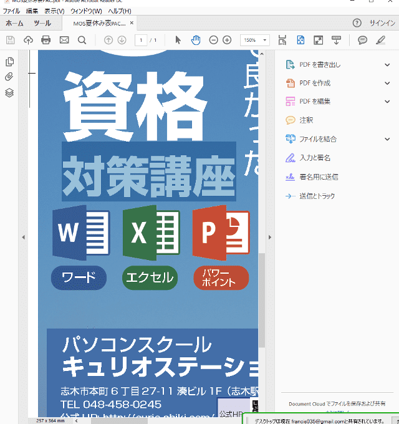The image size is (399, 424).
Task: Open 入力と署名 fill and sign tool
Action: pyautogui.click(x=308, y=158)
